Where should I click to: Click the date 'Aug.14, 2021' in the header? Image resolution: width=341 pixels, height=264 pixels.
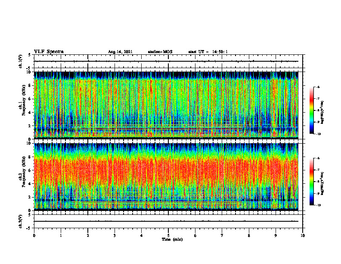[120, 52]
